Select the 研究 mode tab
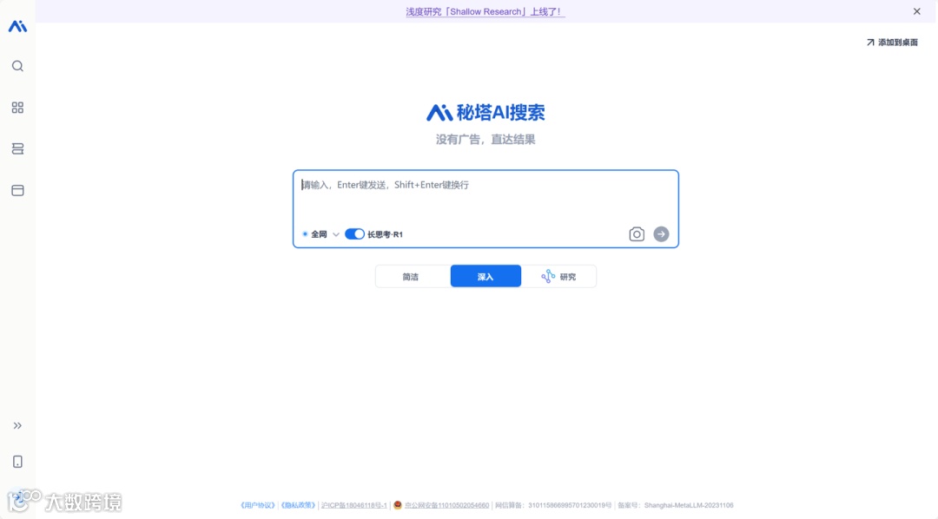Image resolution: width=938 pixels, height=519 pixels. click(558, 276)
